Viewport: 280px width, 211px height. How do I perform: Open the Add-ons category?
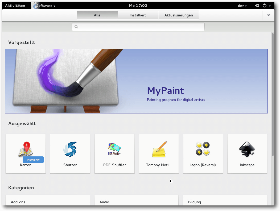[48, 200]
